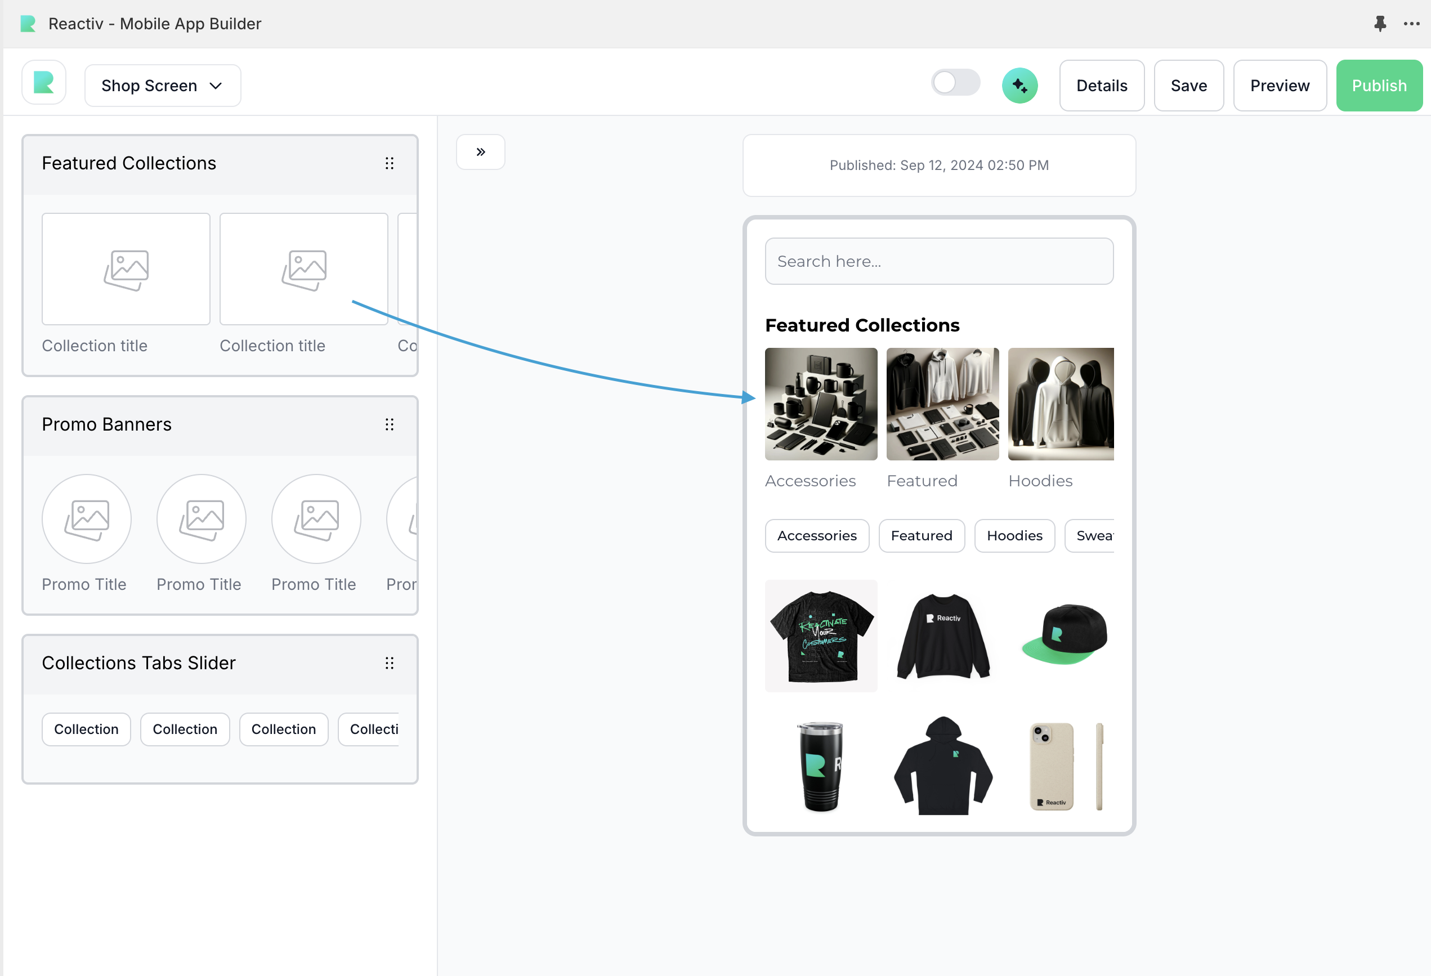This screenshot has width=1431, height=976.
Task: Select the Accessories tab in preview
Action: point(816,536)
